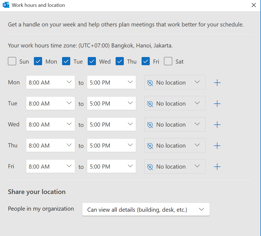Image resolution: width=261 pixels, height=236 pixels.
Task: Add another time slot for Monday
Action: (217, 83)
